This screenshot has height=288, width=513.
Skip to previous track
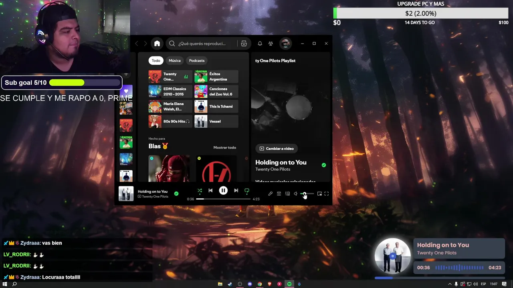point(210,191)
